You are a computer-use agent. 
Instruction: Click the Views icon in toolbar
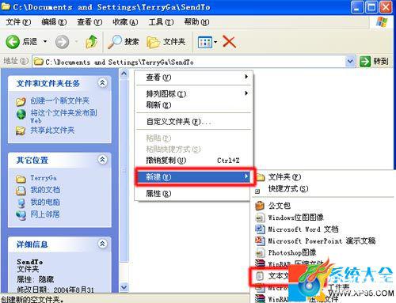pos(205,42)
